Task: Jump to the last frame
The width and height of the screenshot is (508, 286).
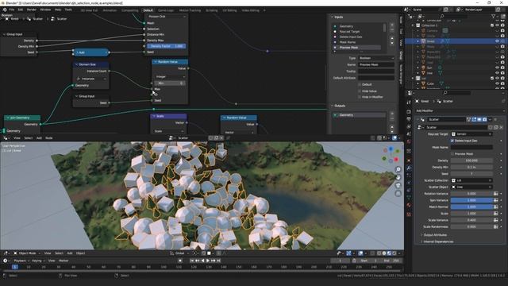Action: coord(219,261)
